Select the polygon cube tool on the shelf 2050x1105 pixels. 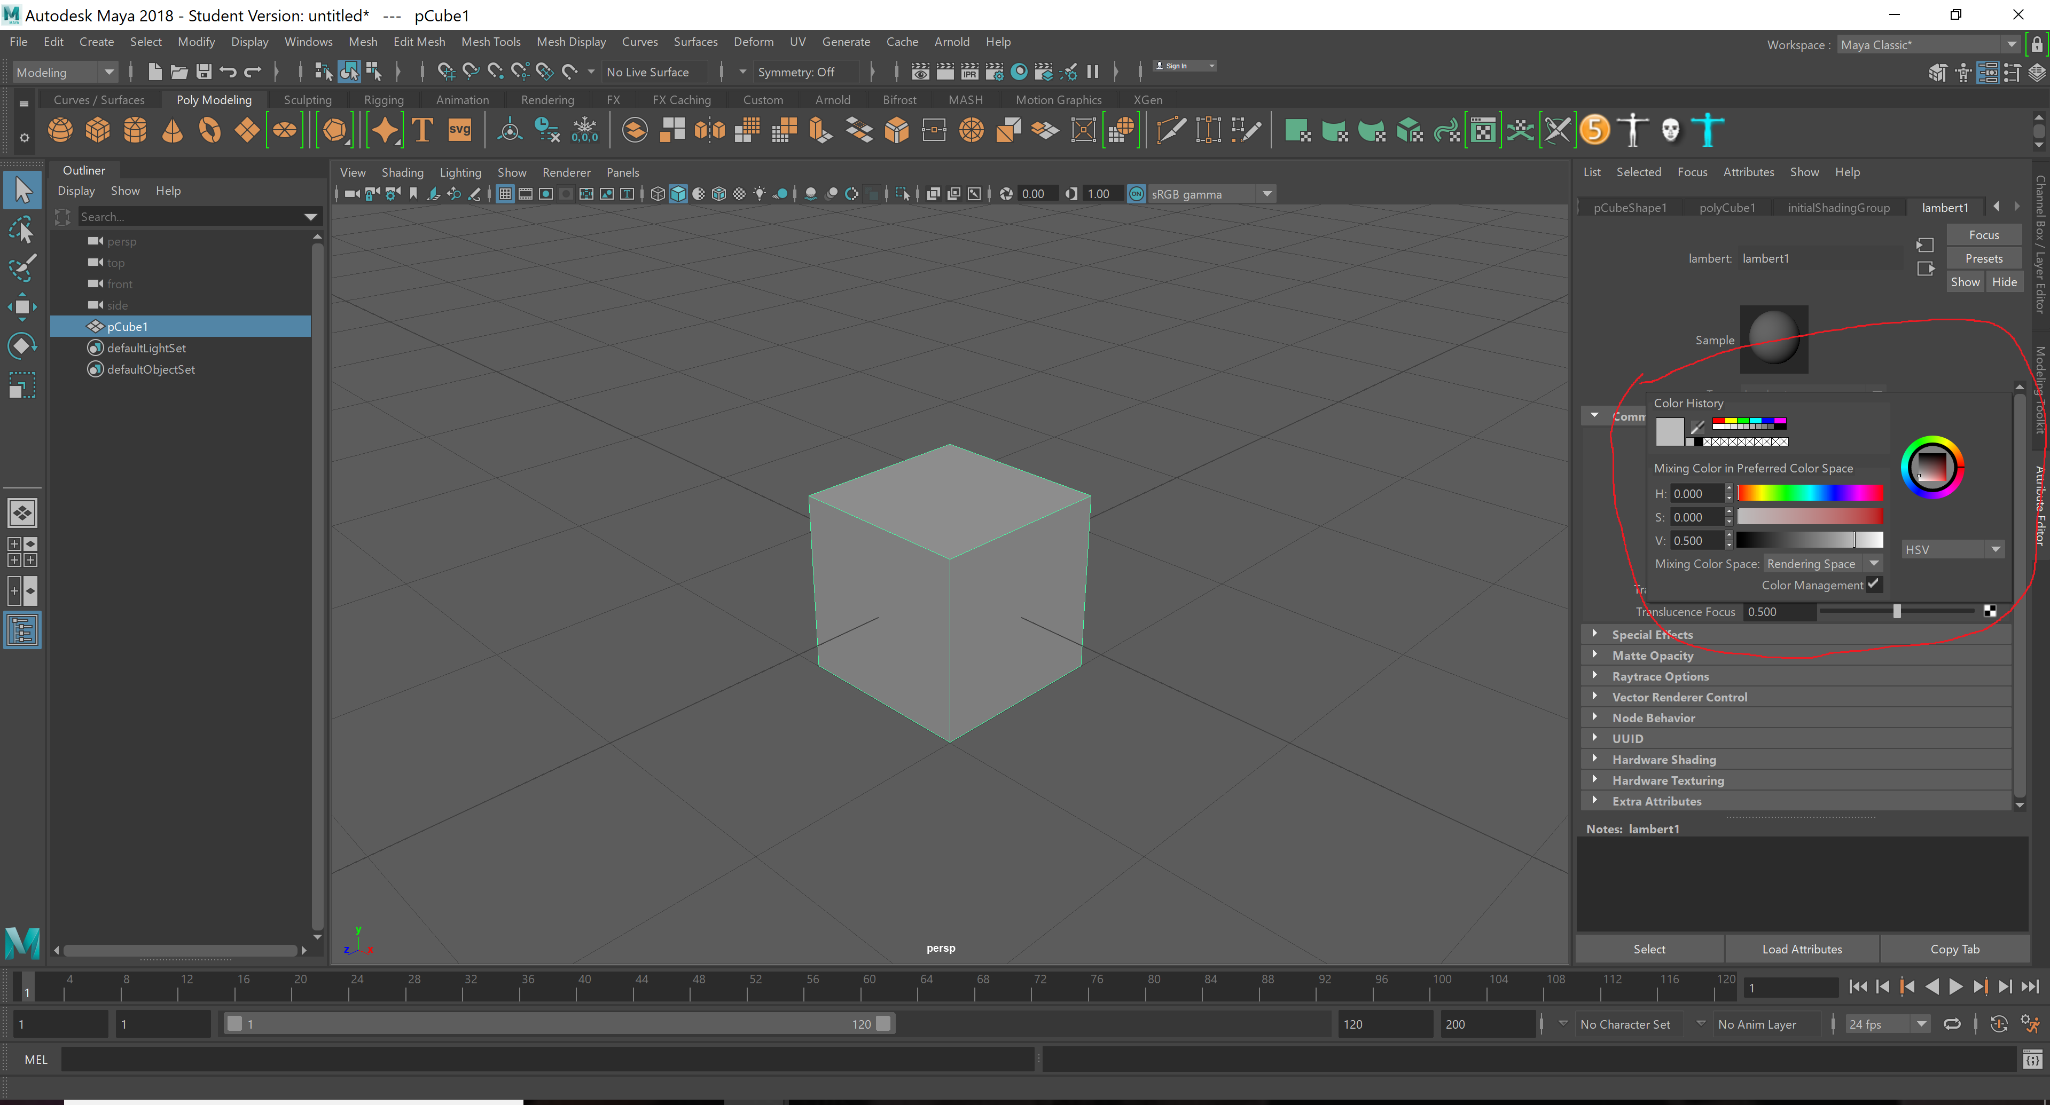(97, 130)
